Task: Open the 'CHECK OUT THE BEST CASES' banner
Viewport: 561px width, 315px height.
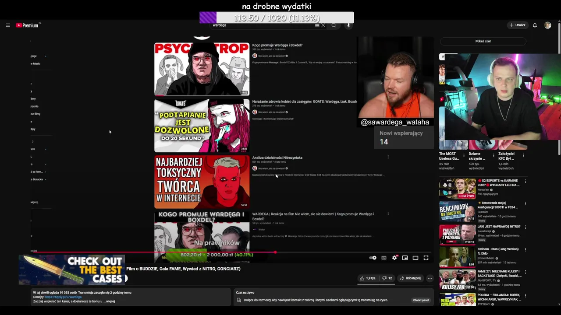Action: click(x=72, y=269)
